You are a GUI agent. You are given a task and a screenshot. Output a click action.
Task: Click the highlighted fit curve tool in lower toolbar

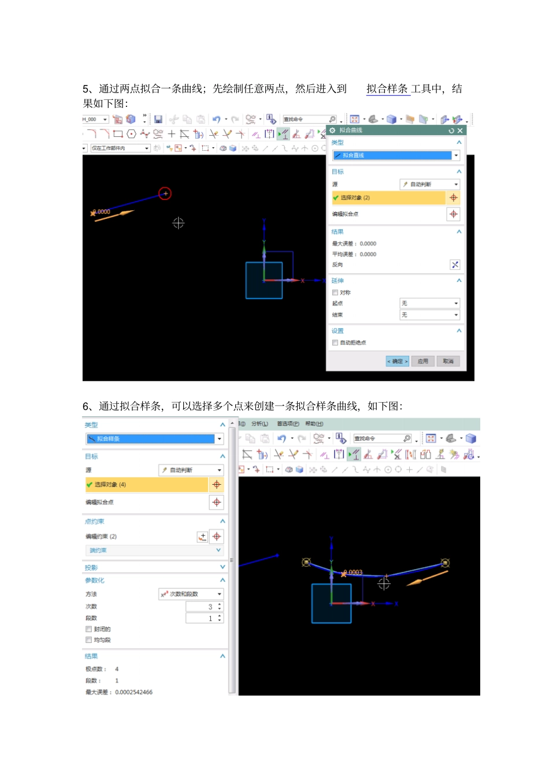[354, 455]
